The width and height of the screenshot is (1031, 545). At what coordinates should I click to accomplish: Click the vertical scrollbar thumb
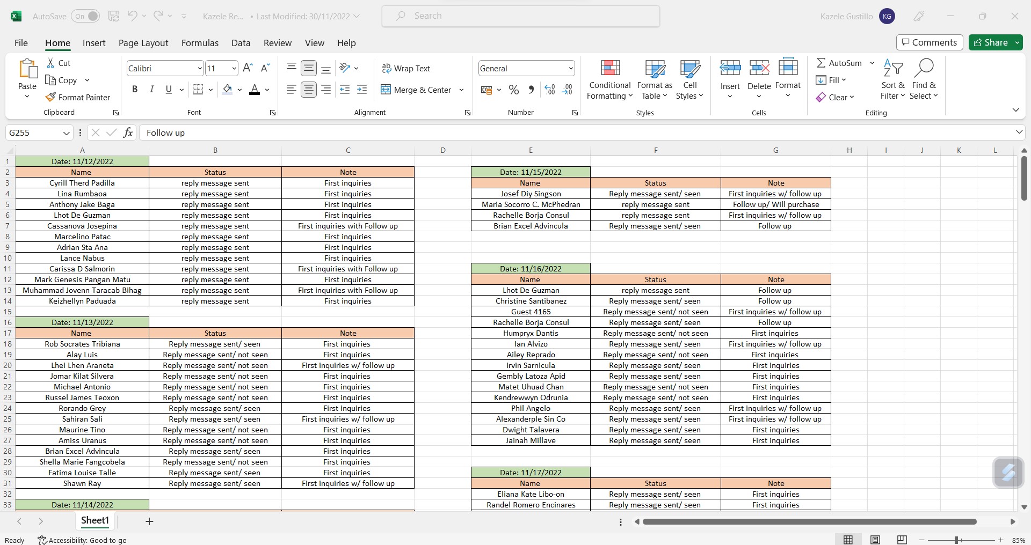pos(1023,178)
